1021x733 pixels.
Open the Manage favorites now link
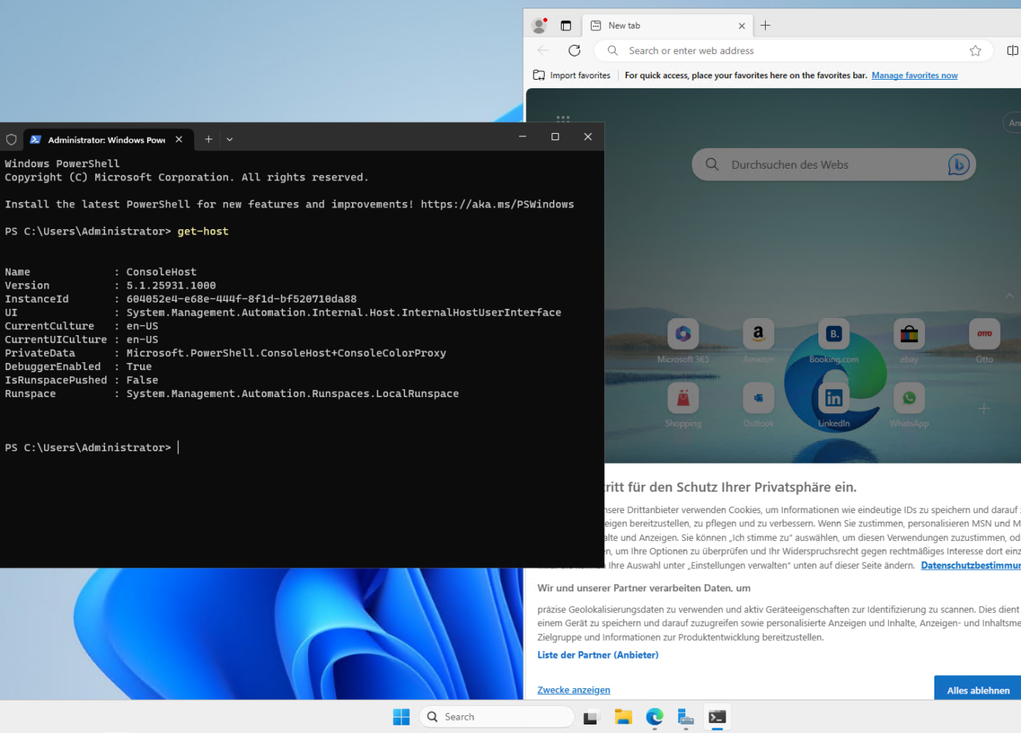coord(914,75)
